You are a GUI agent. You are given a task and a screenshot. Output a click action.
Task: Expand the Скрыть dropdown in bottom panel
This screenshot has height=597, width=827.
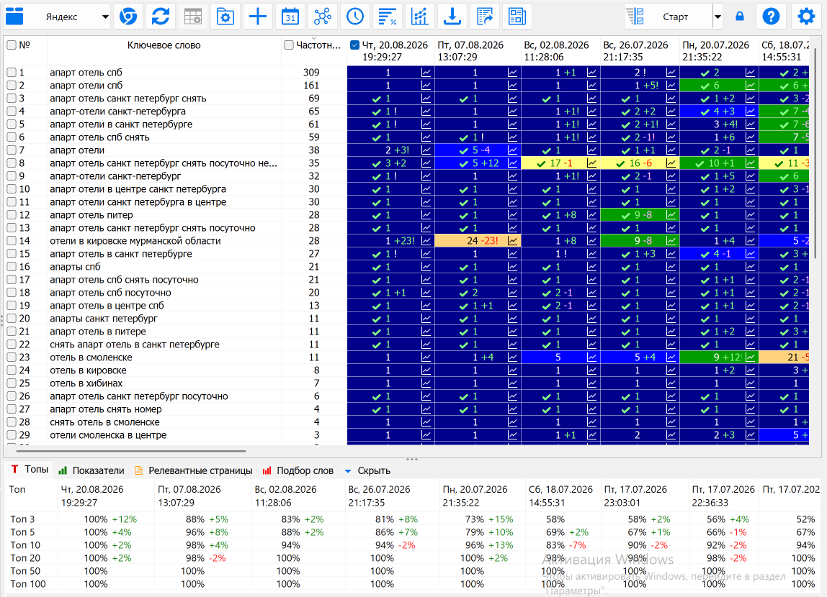tap(367, 470)
